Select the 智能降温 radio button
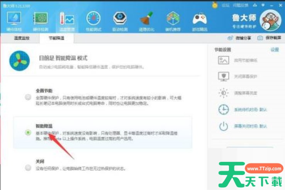The width and height of the screenshot is (285, 190). click(28, 133)
